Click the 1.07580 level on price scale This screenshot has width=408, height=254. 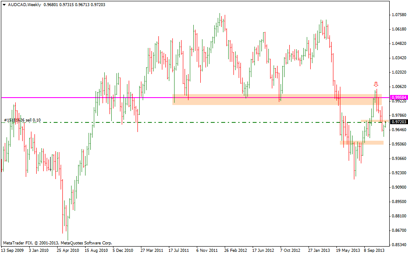tap(398, 15)
